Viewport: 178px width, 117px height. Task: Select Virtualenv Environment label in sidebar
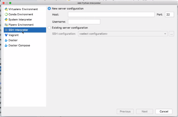pos(23,9)
